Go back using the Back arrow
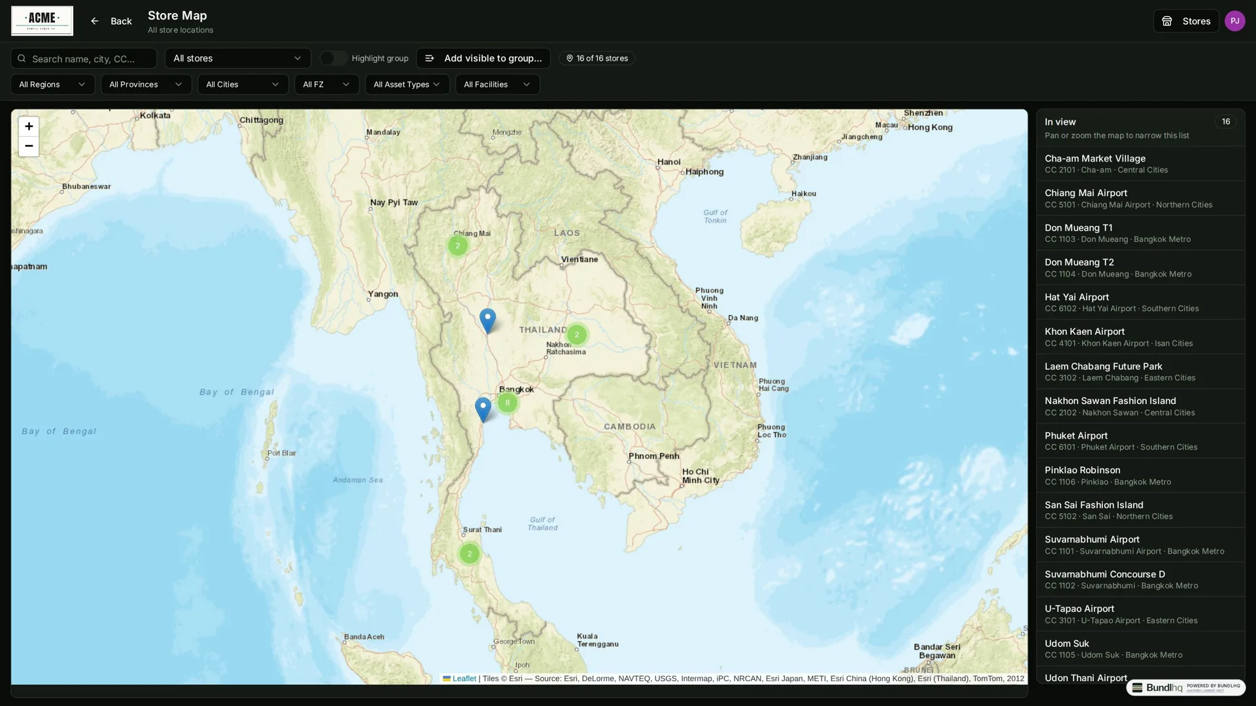 [111, 21]
